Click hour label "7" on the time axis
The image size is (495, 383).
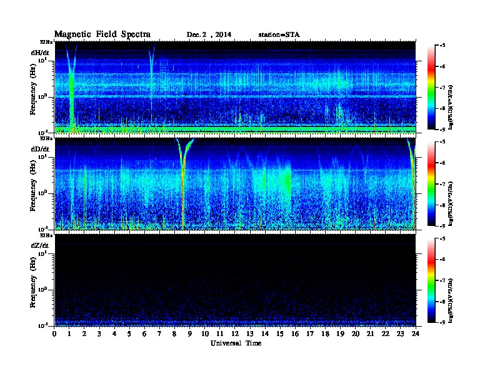160,334
